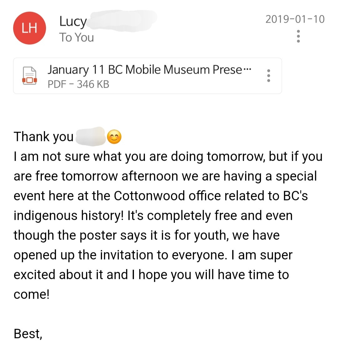The height and width of the screenshot is (356, 338).
Task: Click the "Thank you" greeting text
Action: click(x=44, y=137)
